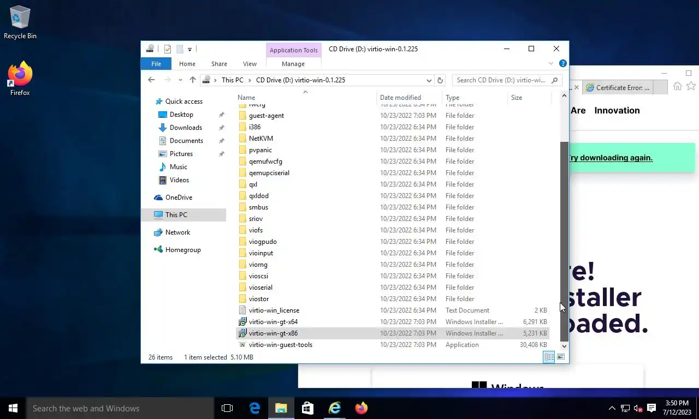
Task: Open Downloads in navigation pane
Action: [x=186, y=128]
